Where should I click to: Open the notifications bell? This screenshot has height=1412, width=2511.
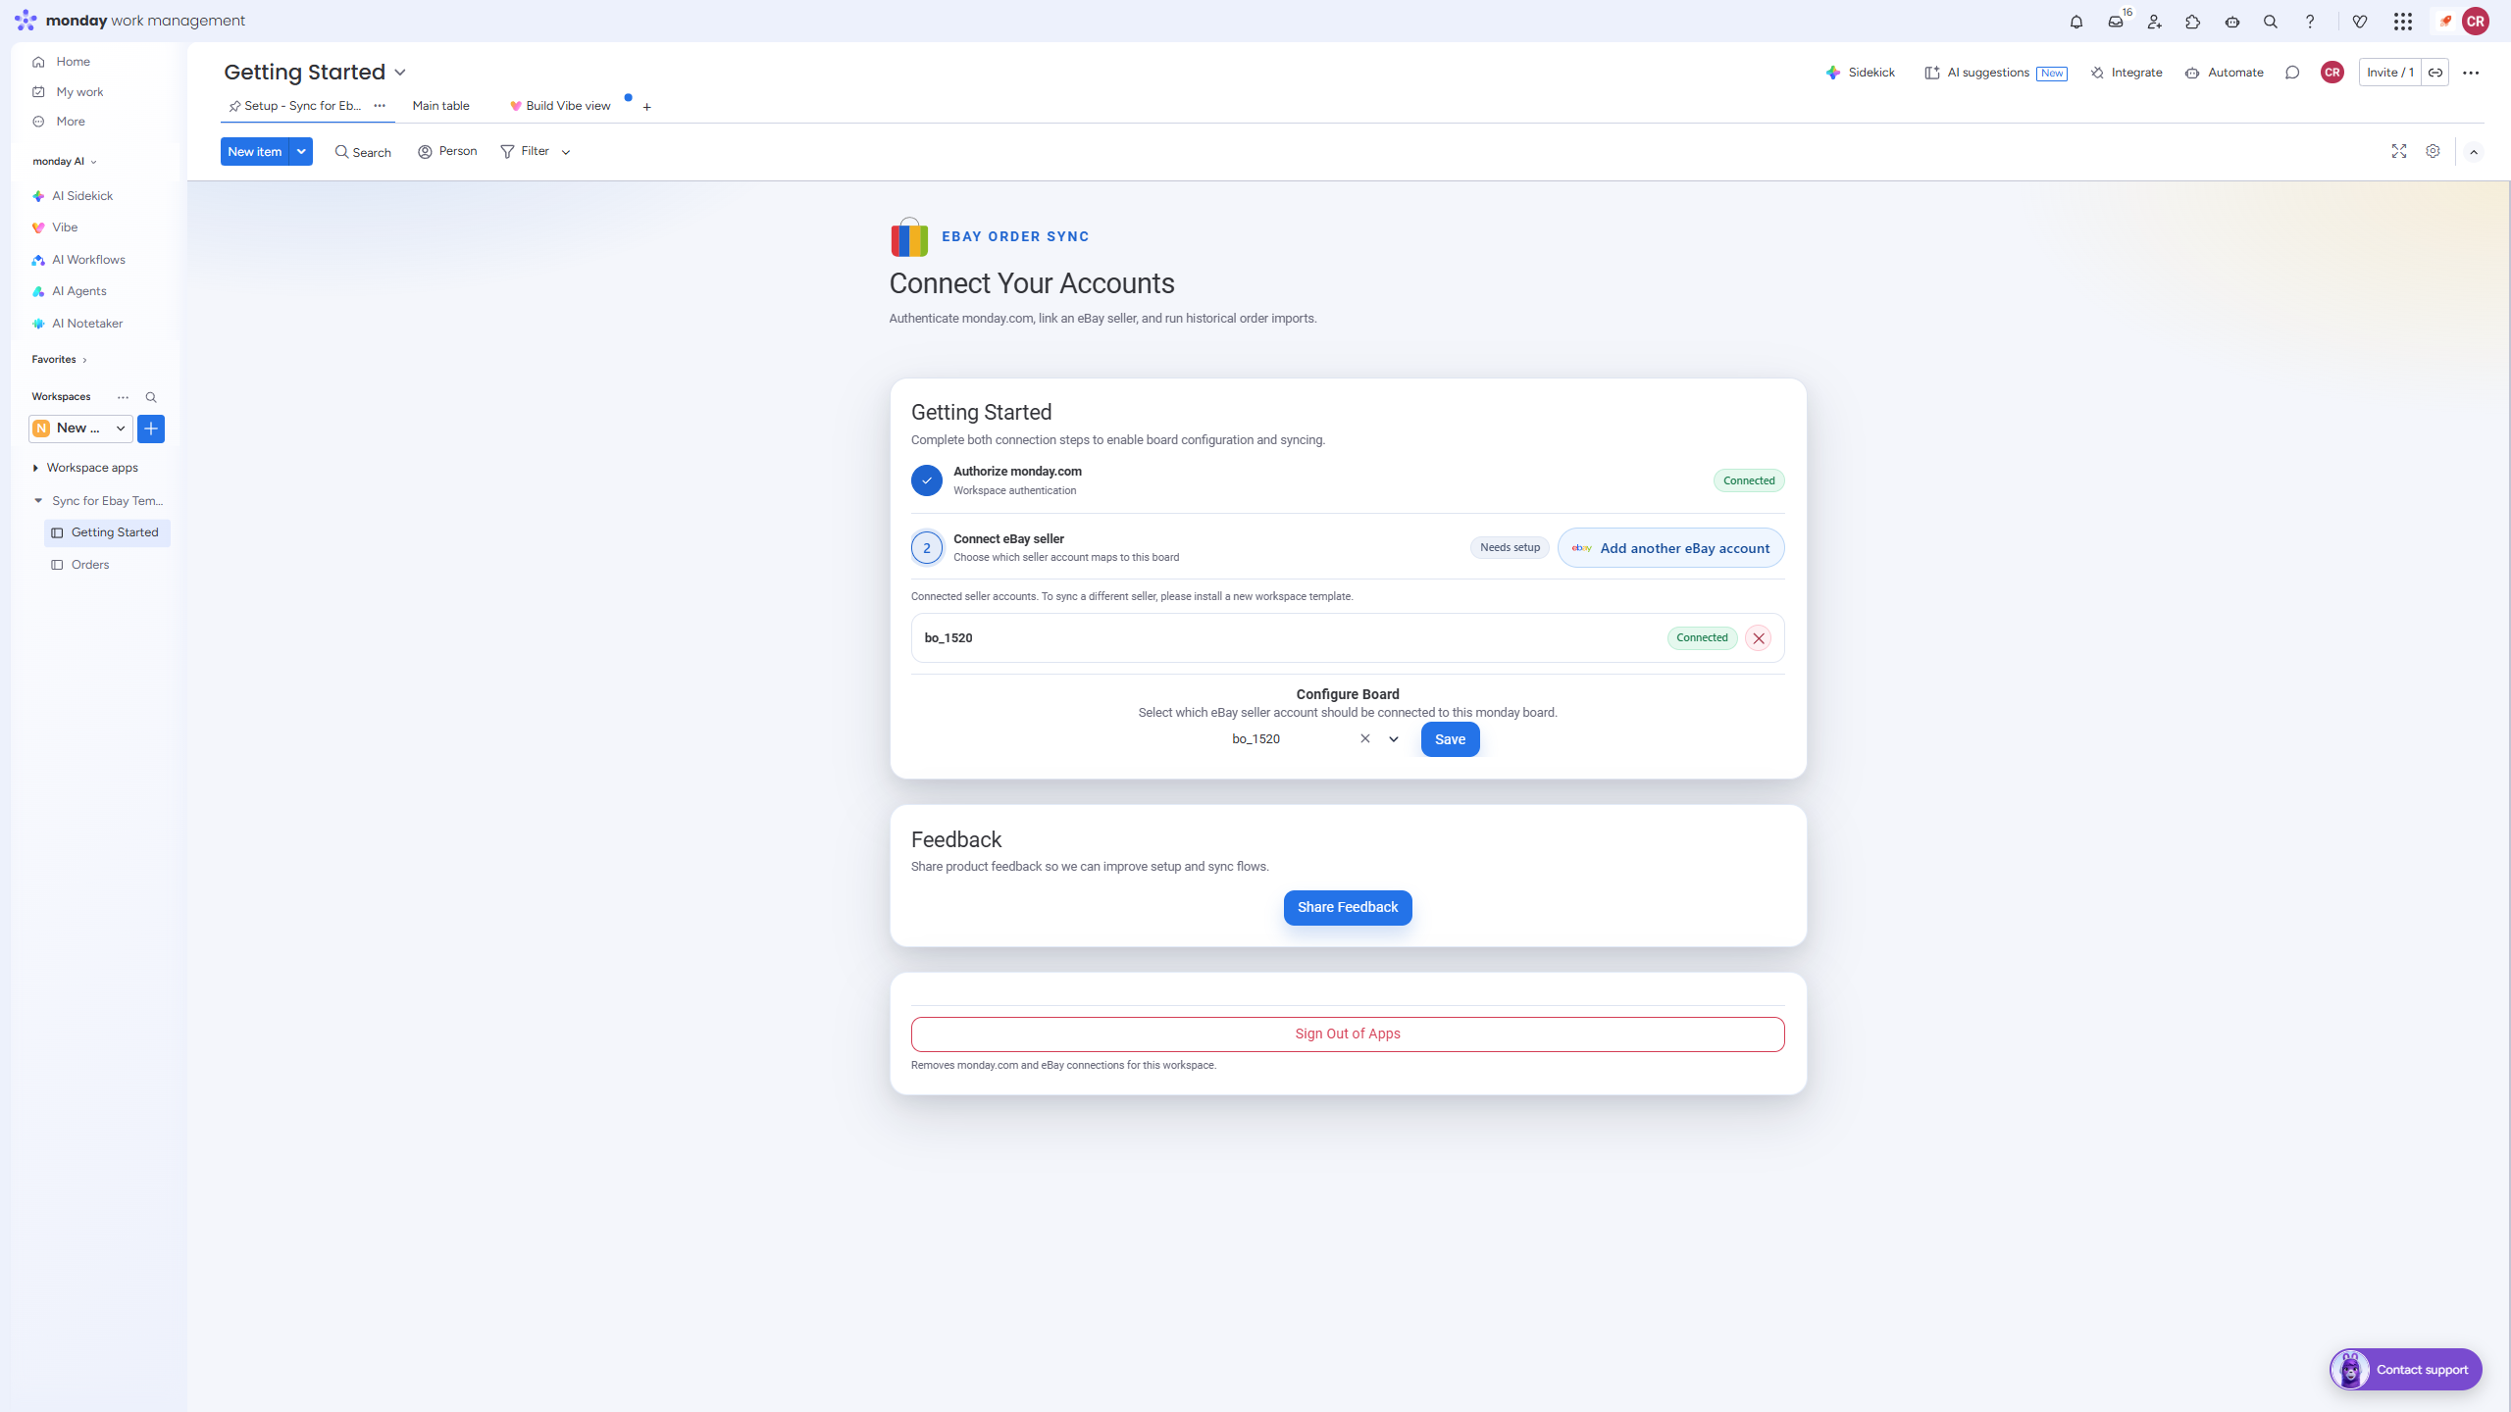coord(2075,22)
